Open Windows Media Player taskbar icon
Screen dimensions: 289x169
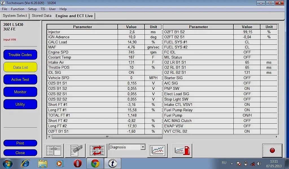(x=60, y=163)
